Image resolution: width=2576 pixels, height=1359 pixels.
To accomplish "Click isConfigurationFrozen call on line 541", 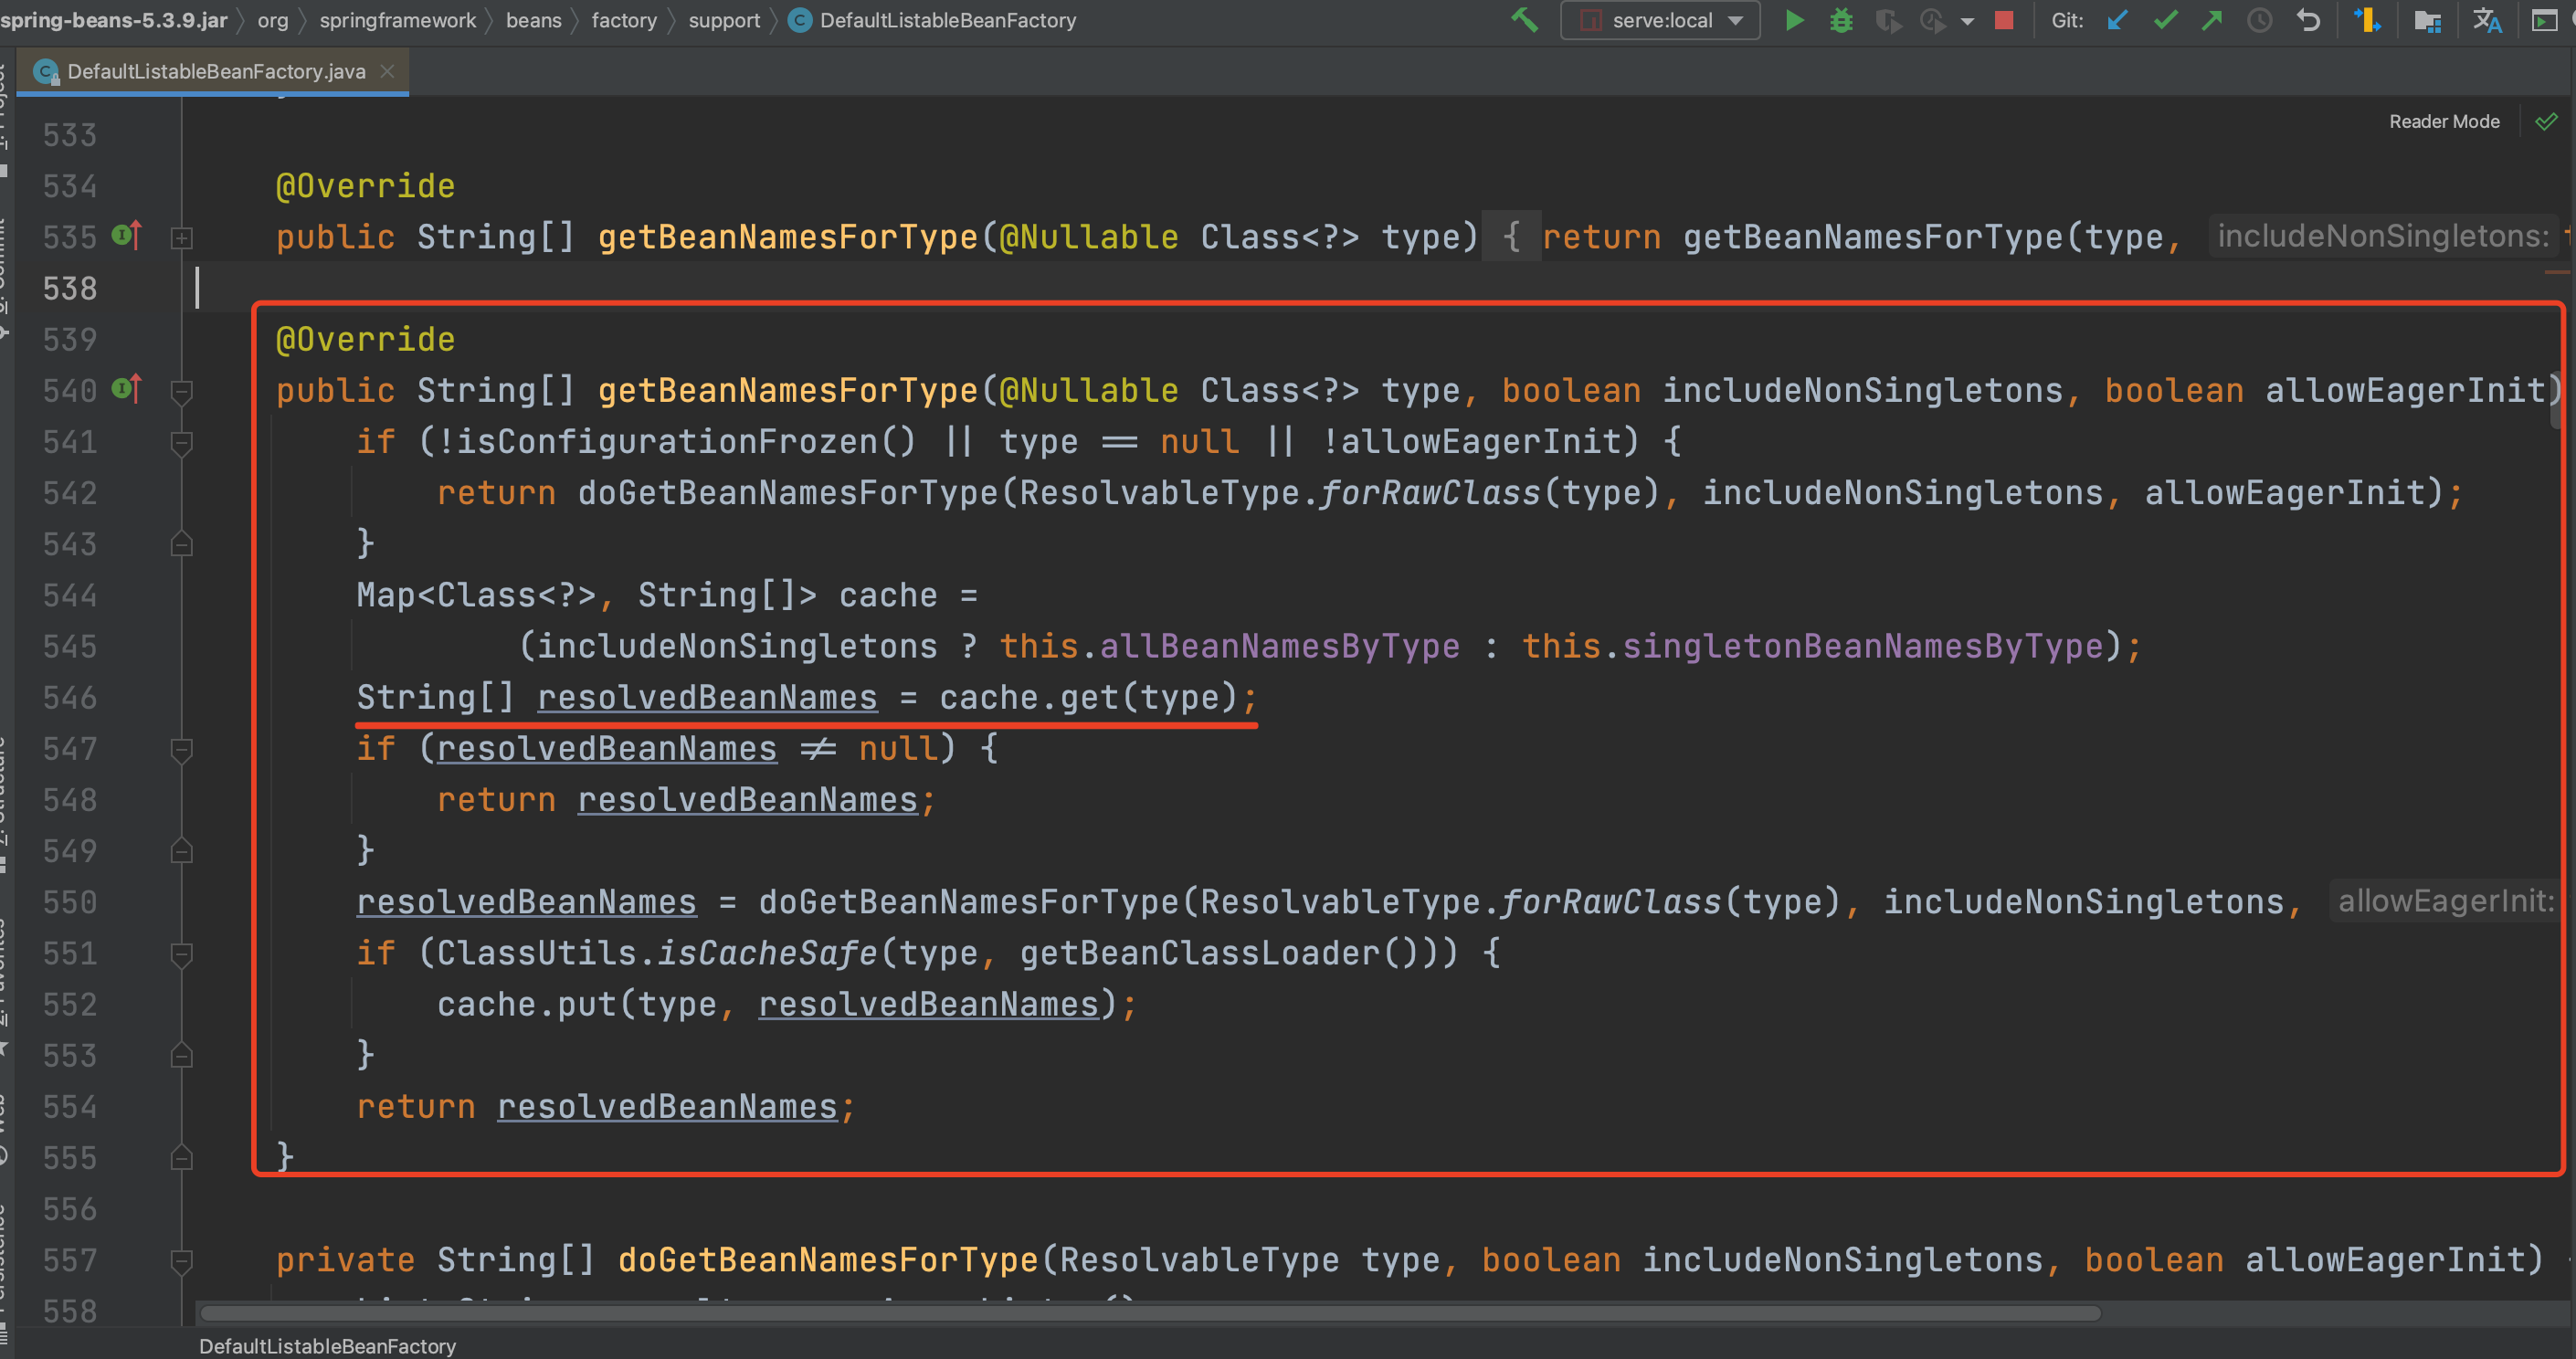I will [685, 442].
